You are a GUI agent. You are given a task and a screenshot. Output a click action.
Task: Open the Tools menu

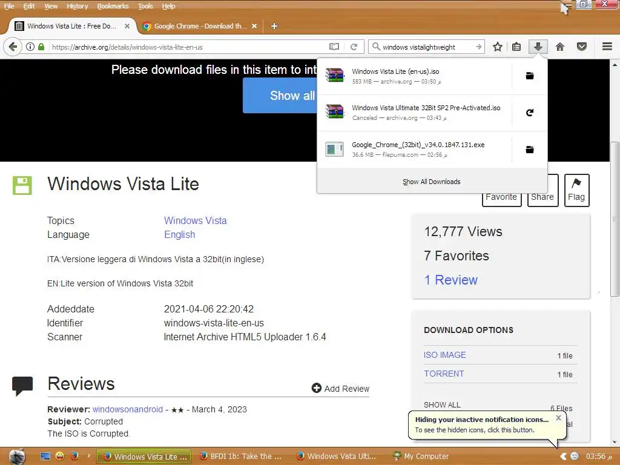click(x=145, y=6)
